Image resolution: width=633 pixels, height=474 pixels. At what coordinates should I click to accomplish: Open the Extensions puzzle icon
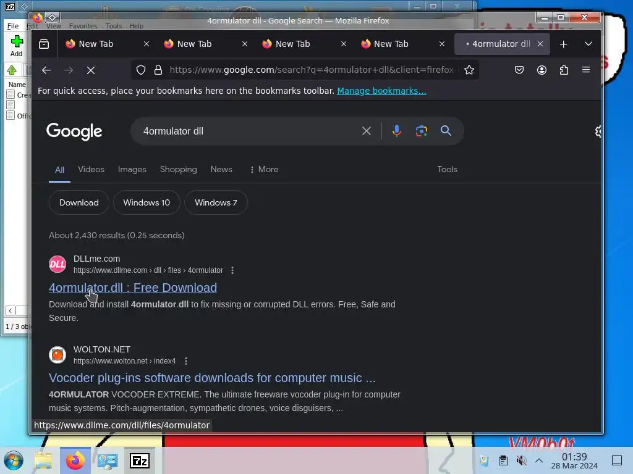coord(564,70)
